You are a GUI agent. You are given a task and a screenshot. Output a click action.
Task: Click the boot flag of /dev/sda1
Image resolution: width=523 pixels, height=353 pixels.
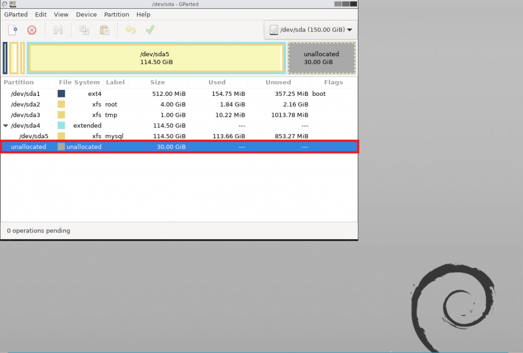319,94
